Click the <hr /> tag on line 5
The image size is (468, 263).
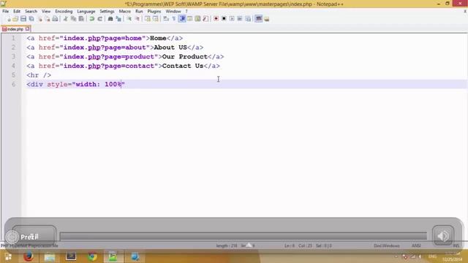pos(39,75)
